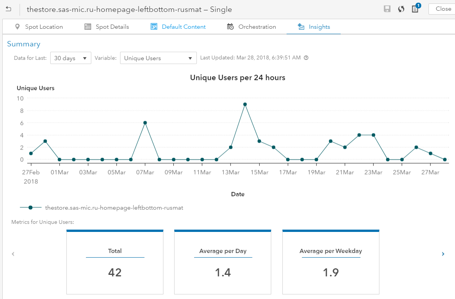Click the Spot Location pin icon
Viewport: 455px width, 299px height.
tap(17, 27)
